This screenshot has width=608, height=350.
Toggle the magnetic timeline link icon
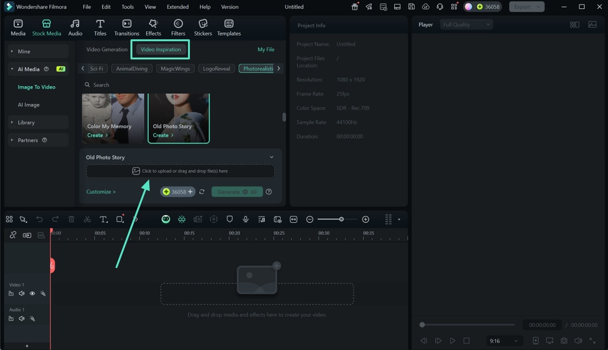[27, 235]
